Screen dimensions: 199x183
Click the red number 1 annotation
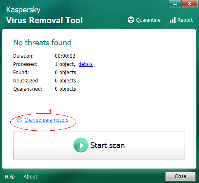[51, 112]
